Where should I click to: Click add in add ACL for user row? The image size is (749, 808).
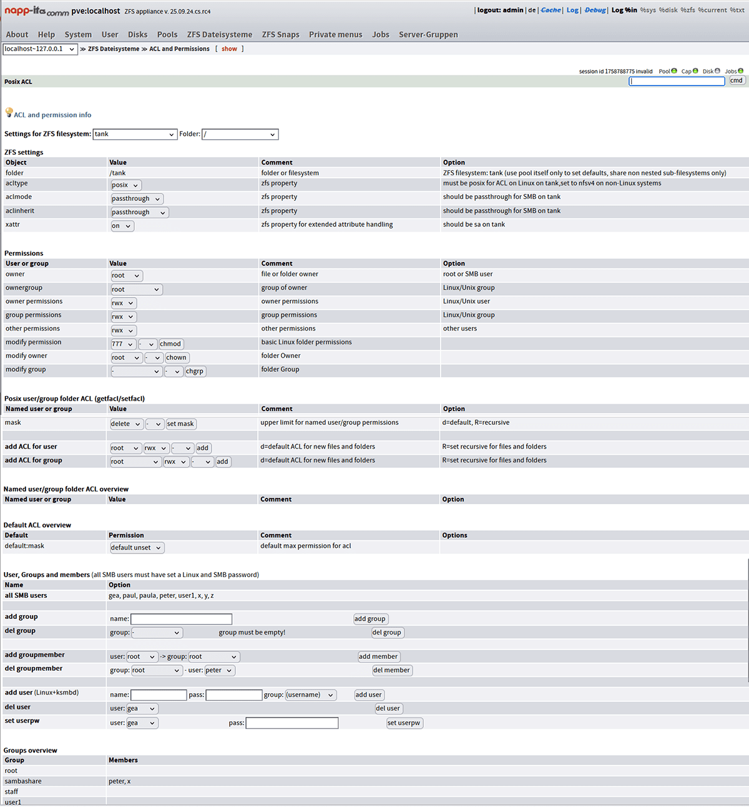point(203,449)
